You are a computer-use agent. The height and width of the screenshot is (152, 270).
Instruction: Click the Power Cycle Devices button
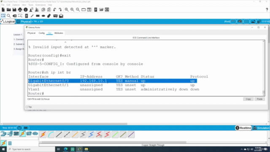pyautogui.click(x=19, y=128)
